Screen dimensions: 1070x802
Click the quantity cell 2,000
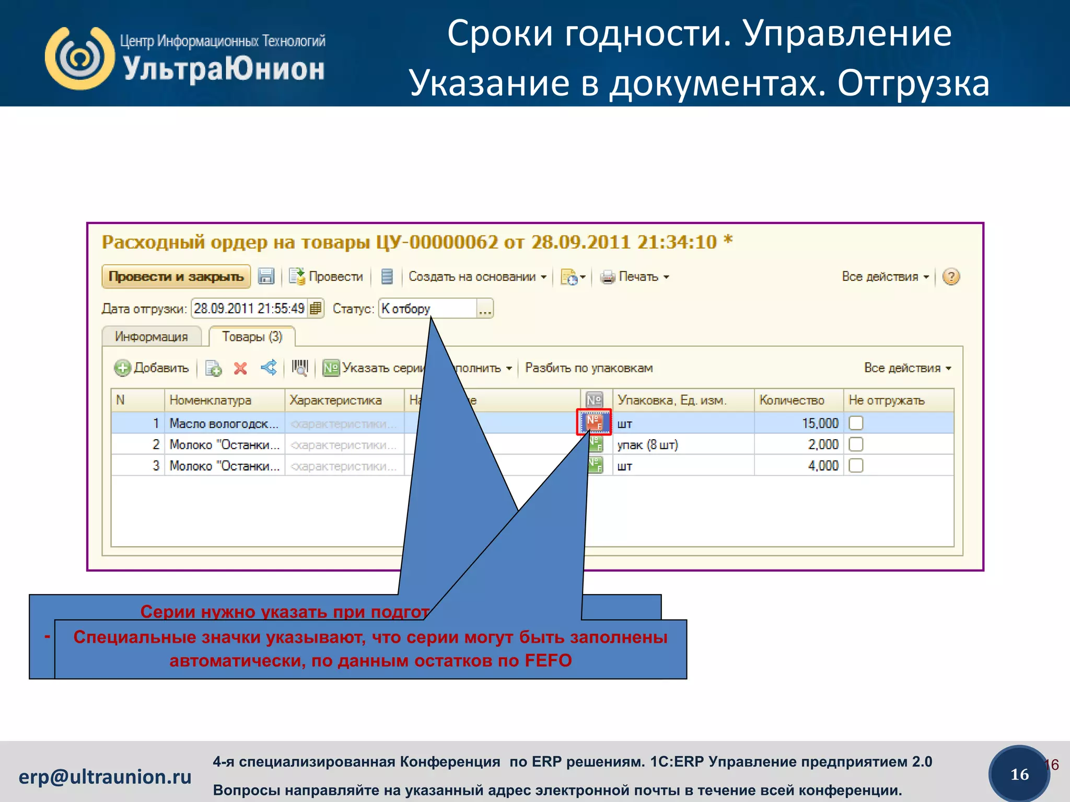click(799, 444)
